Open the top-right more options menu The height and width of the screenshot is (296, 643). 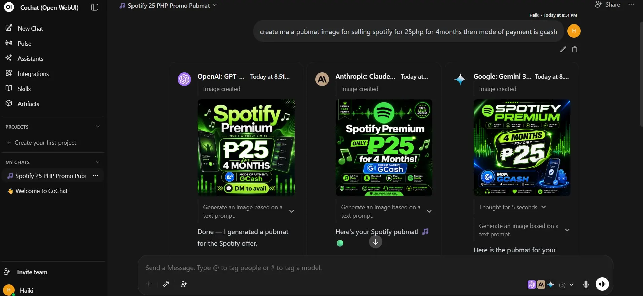[631, 5]
